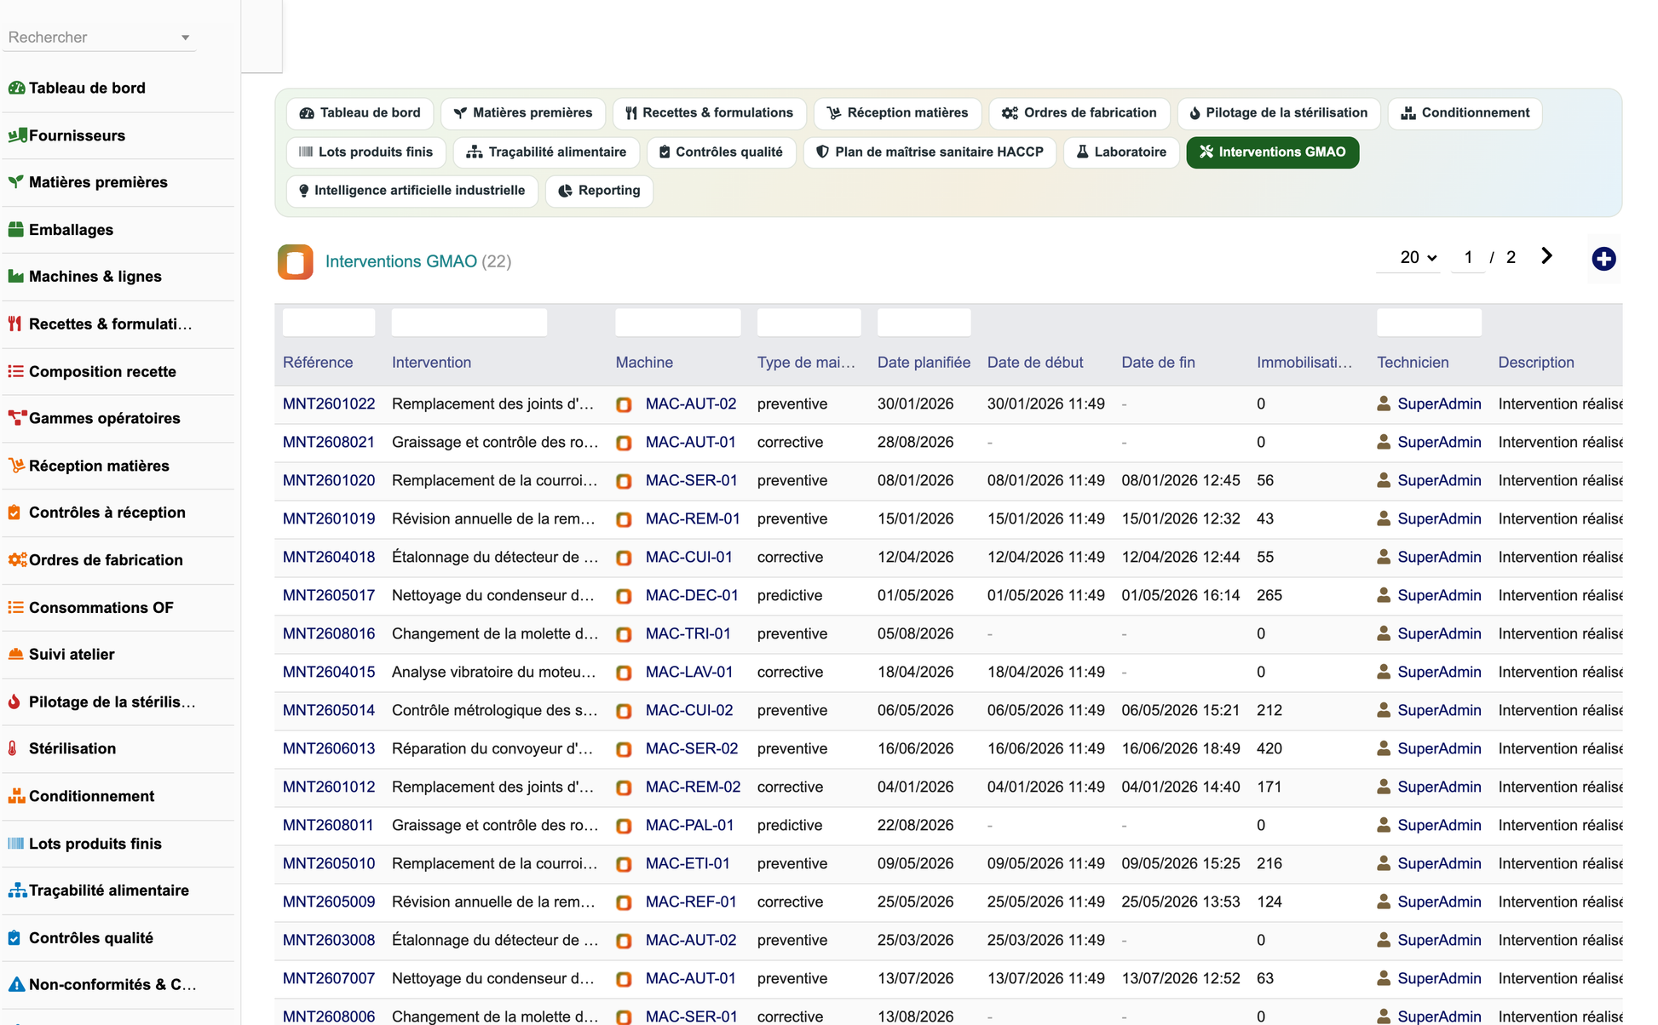This screenshot has width=1658, height=1025.
Task: Open the Laboratoire tab
Action: [1121, 152]
